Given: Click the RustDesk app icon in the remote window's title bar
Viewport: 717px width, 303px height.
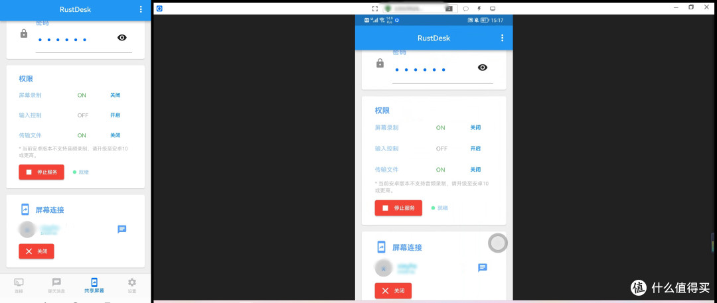Looking at the screenshot, I should tap(159, 8).
